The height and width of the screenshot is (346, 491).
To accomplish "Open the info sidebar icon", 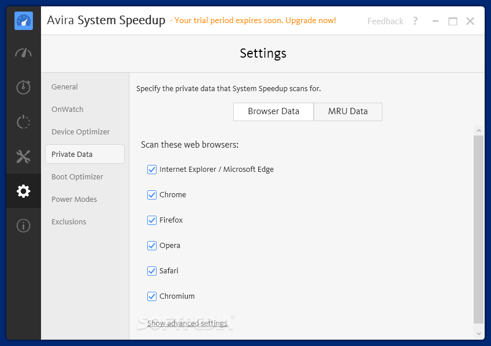I will [24, 225].
